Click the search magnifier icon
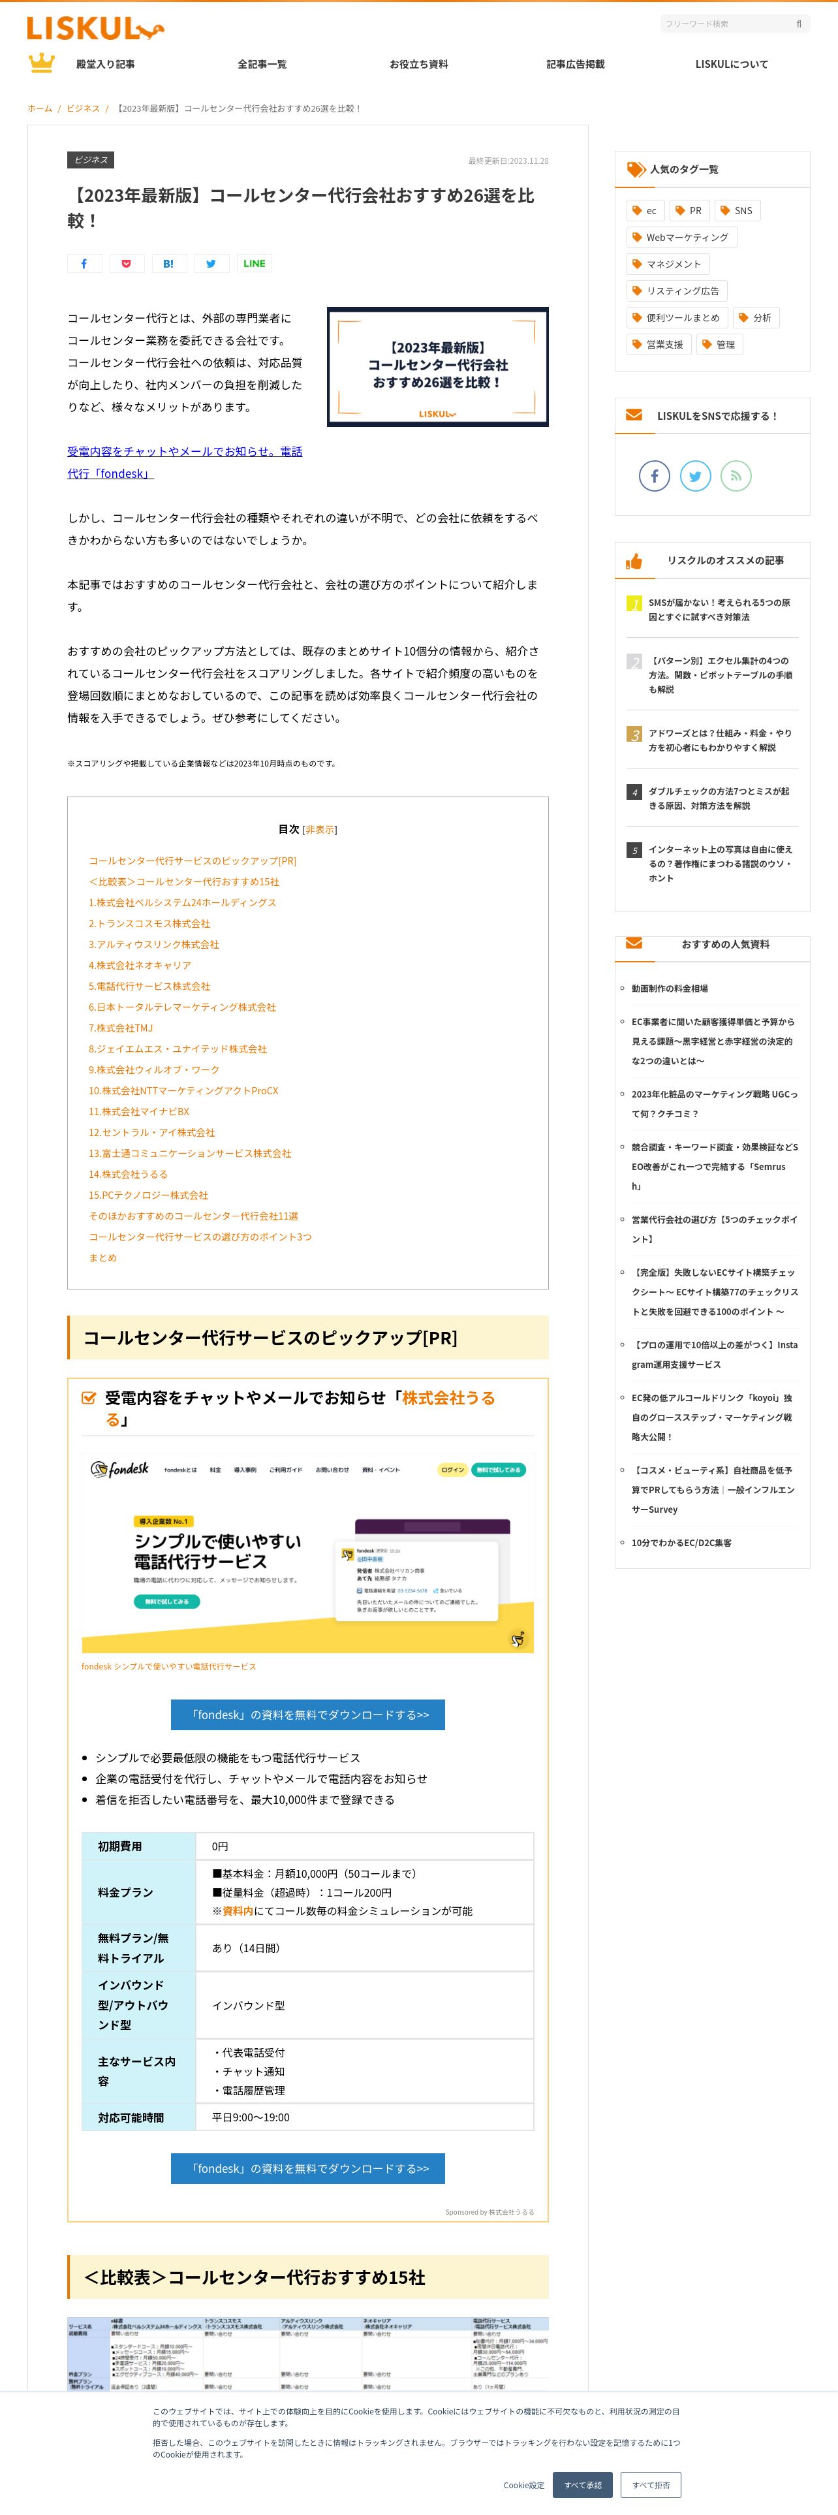The height and width of the screenshot is (2515, 838). 799,24
